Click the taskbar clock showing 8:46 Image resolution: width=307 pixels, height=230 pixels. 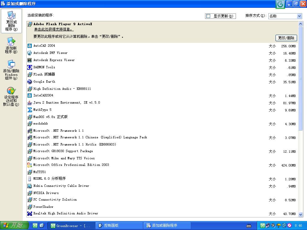pyautogui.click(x=298, y=226)
